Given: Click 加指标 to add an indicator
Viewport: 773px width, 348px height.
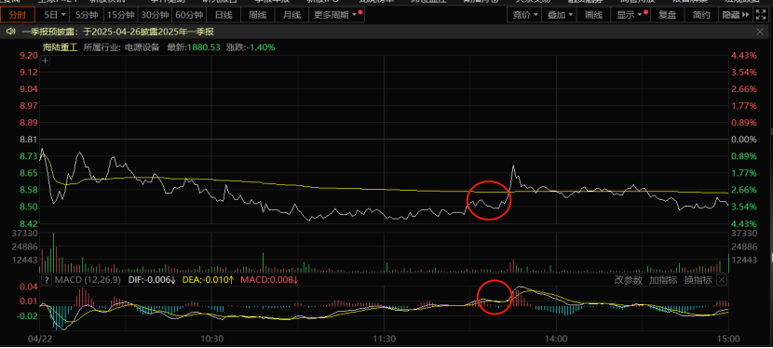Looking at the screenshot, I should click(x=663, y=280).
